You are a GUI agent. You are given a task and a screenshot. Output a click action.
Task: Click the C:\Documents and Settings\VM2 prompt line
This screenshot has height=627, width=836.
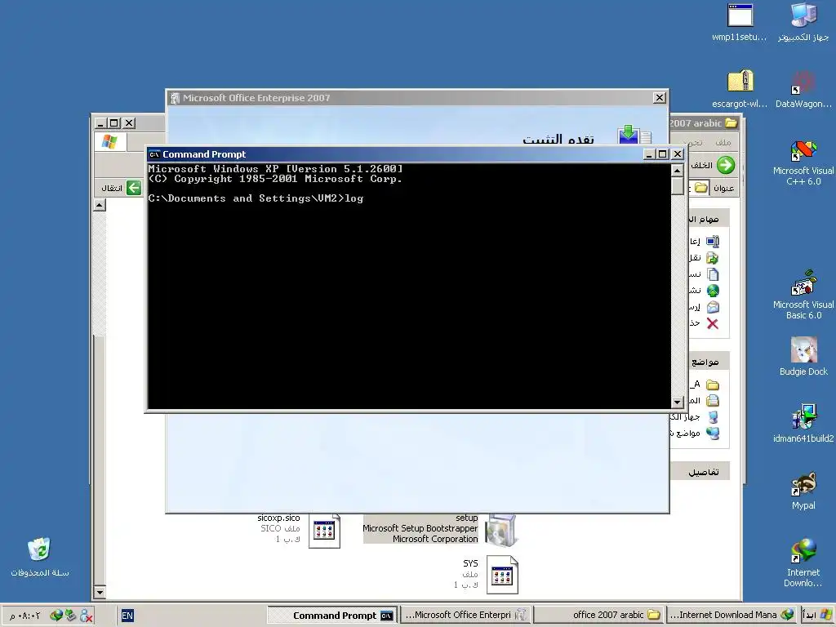pos(256,198)
